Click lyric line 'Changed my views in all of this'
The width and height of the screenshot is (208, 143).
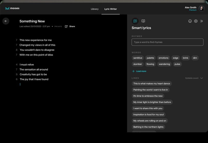coord(37,45)
